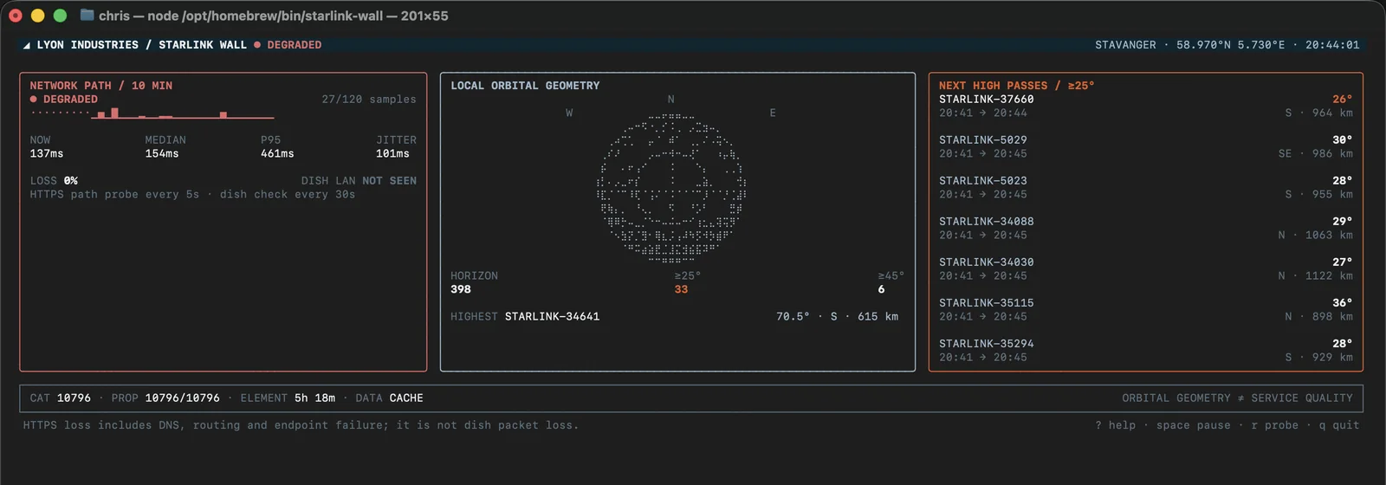
Task: Click the STARLINK-34088 pass row
Action: pyautogui.click(x=1145, y=229)
